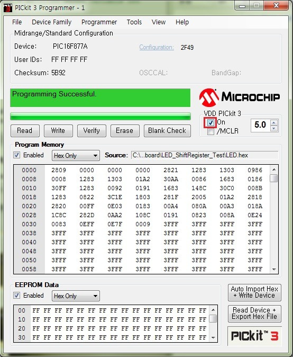Click program memory cell 00FF
Image resolution: width=293 pixels, height=357 pixels.
point(87,206)
